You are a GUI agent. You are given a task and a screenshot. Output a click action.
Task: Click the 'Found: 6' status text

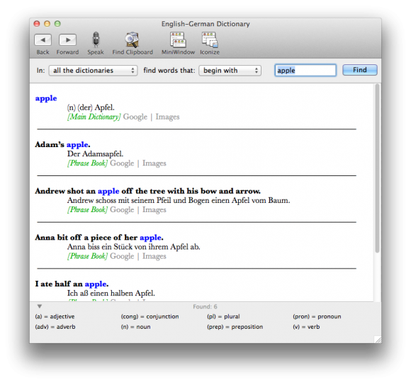(205, 307)
